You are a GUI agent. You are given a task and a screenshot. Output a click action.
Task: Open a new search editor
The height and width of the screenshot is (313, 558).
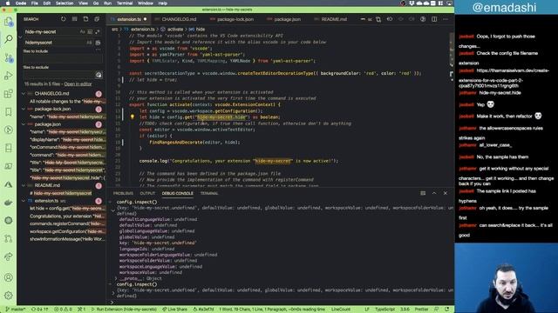[85, 19]
